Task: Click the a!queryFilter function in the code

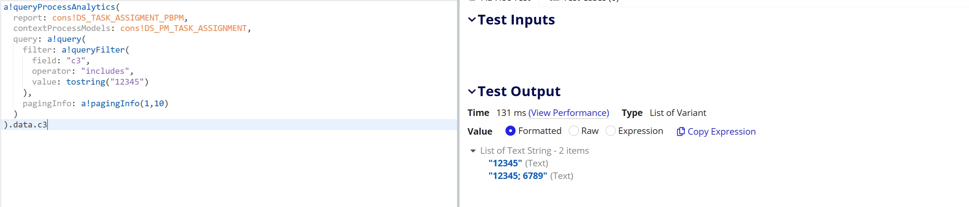Action: [x=93, y=50]
